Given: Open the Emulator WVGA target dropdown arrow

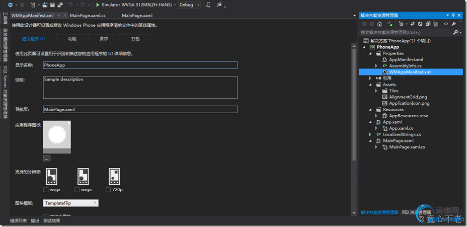Looking at the screenshot, I should click(175, 5).
